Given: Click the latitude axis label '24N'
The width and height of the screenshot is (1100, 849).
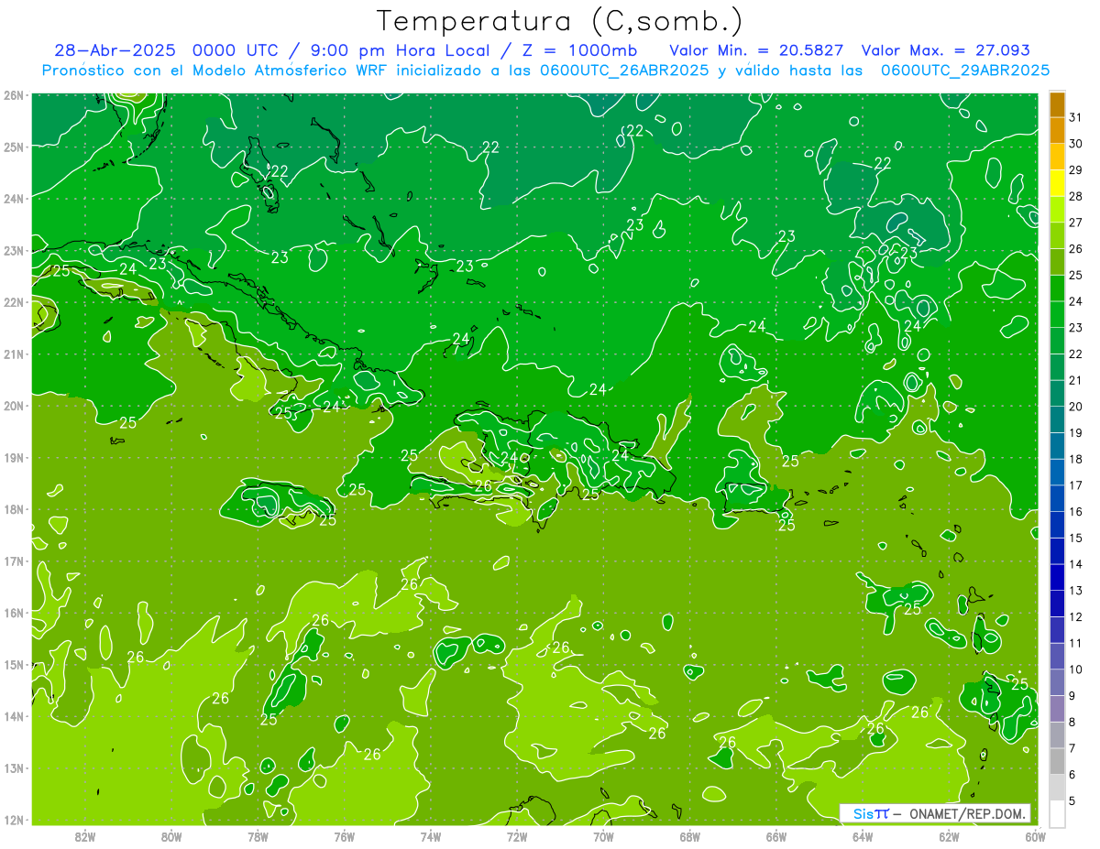Looking at the screenshot, I should tap(14, 199).
